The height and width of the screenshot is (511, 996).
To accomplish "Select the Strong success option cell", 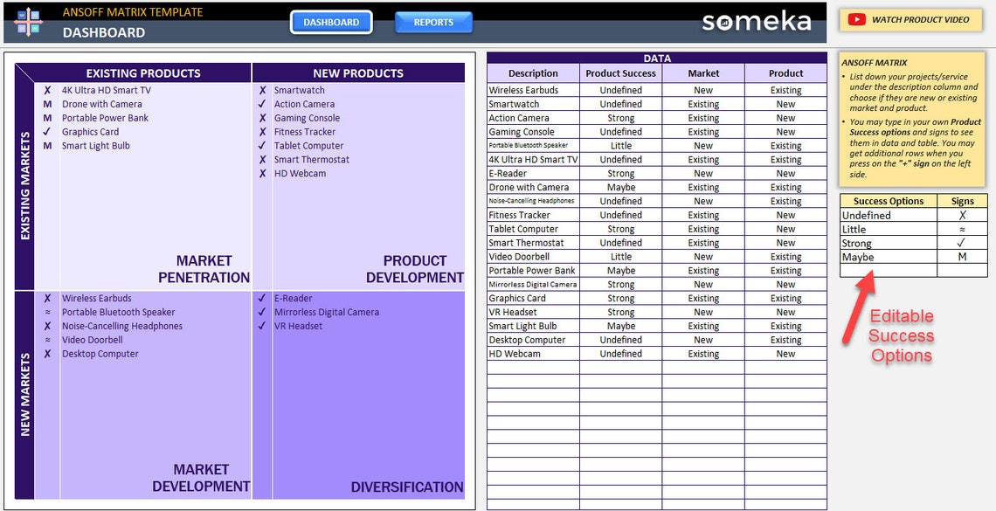I will click(888, 243).
